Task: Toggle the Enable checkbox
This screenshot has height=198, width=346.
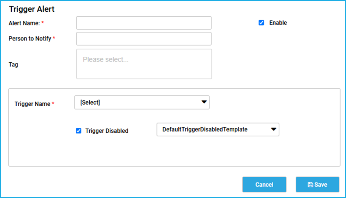Action: (x=261, y=23)
